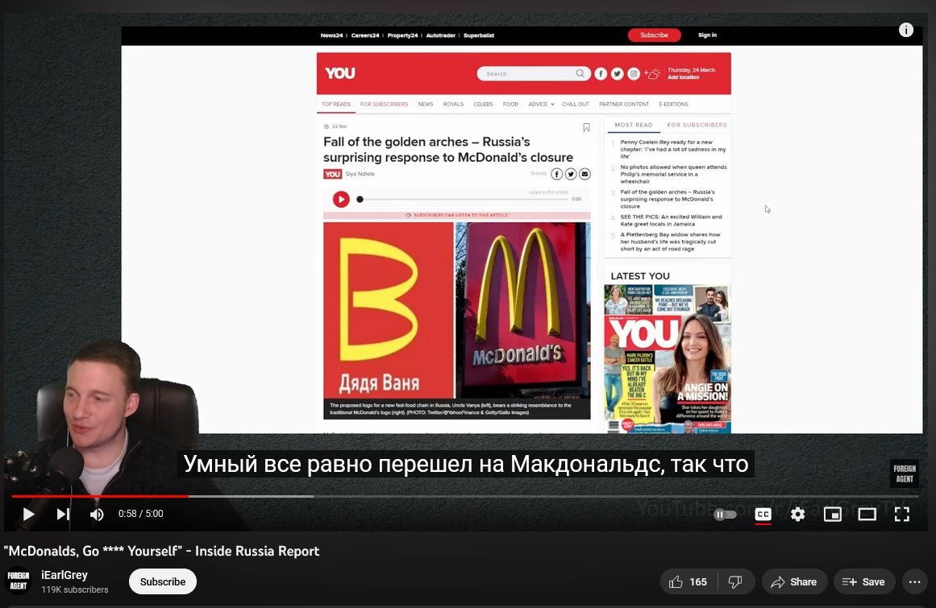Toggle closed captions
The image size is (936, 608).
[x=763, y=514]
